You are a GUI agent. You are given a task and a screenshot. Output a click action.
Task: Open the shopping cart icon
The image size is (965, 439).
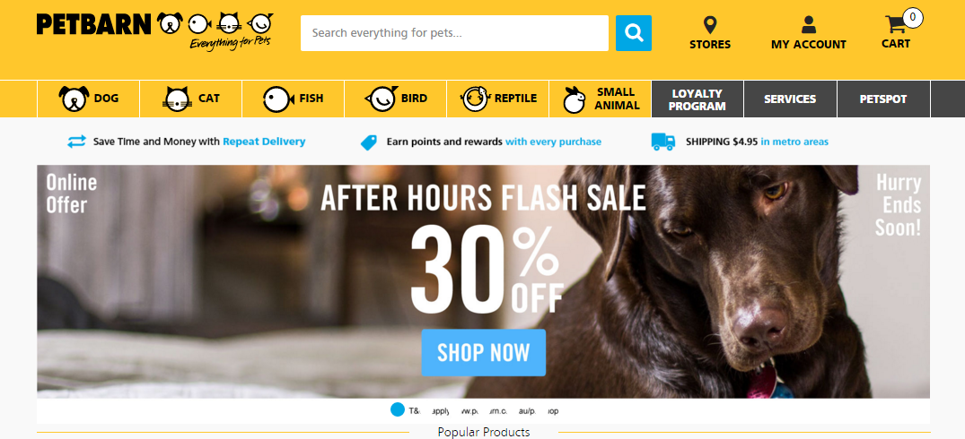pyautogui.click(x=897, y=24)
